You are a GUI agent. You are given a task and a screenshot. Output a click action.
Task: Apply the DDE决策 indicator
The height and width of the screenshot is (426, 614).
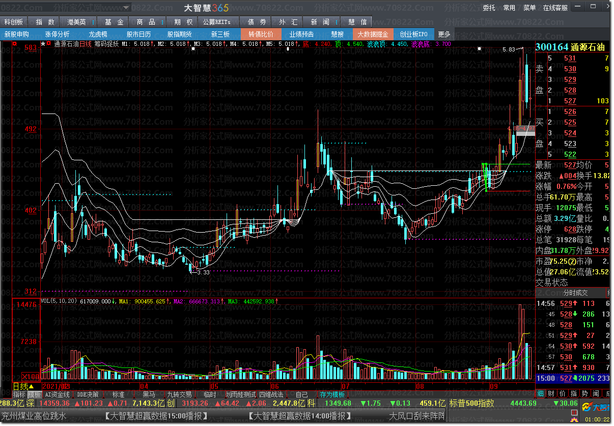(x=88, y=394)
